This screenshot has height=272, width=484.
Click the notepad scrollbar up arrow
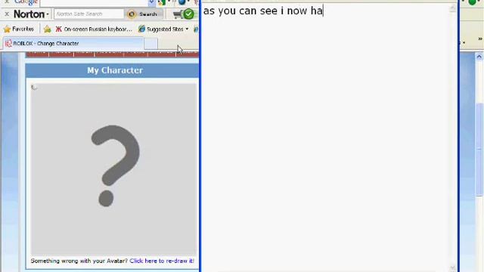[x=452, y=8]
